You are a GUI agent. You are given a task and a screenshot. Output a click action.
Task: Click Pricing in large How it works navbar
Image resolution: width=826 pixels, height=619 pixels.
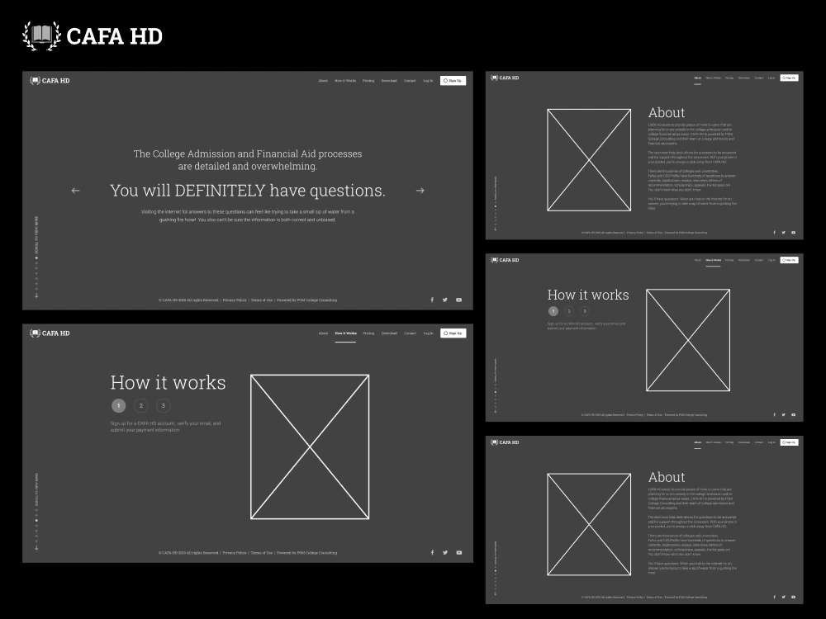click(368, 333)
